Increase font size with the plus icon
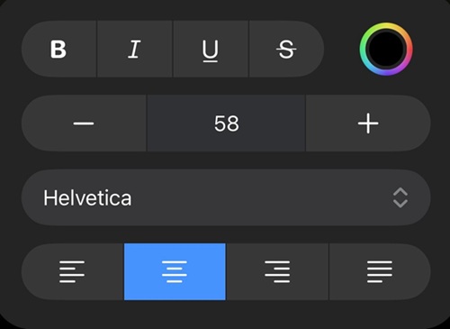Screen dimensions: 450x329 click(368, 123)
